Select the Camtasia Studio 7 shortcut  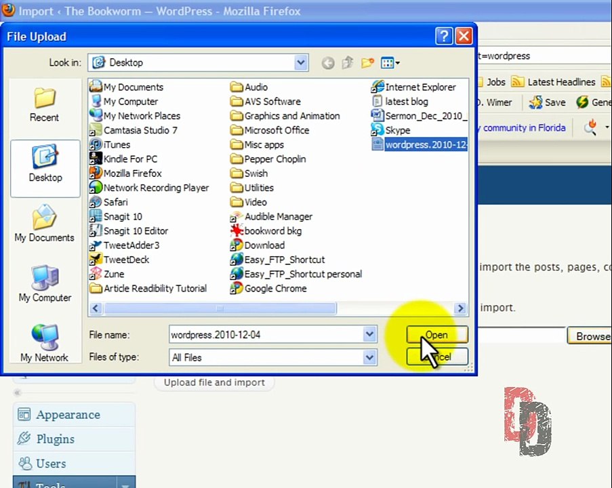coord(134,130)
